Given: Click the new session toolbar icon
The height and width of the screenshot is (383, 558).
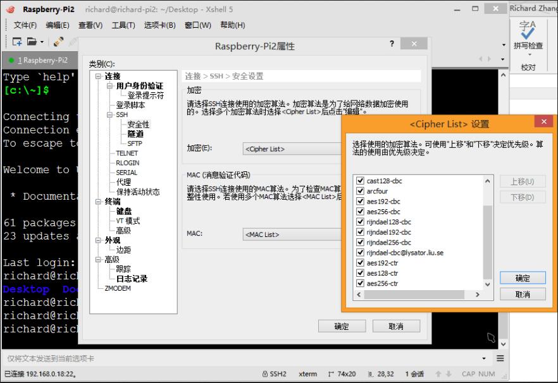Looking at the screenshot, I should click(16, 42).
